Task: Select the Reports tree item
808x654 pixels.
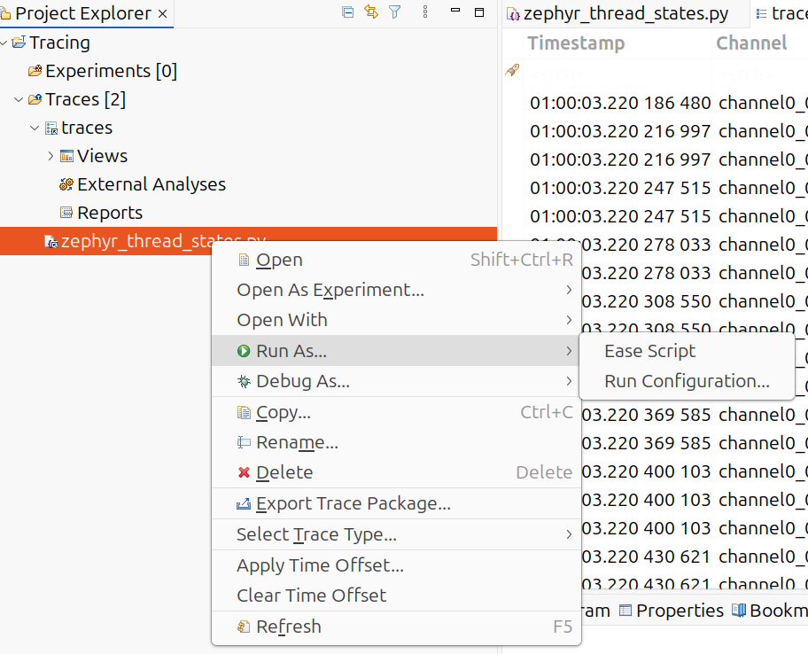Action: point(109,213)
